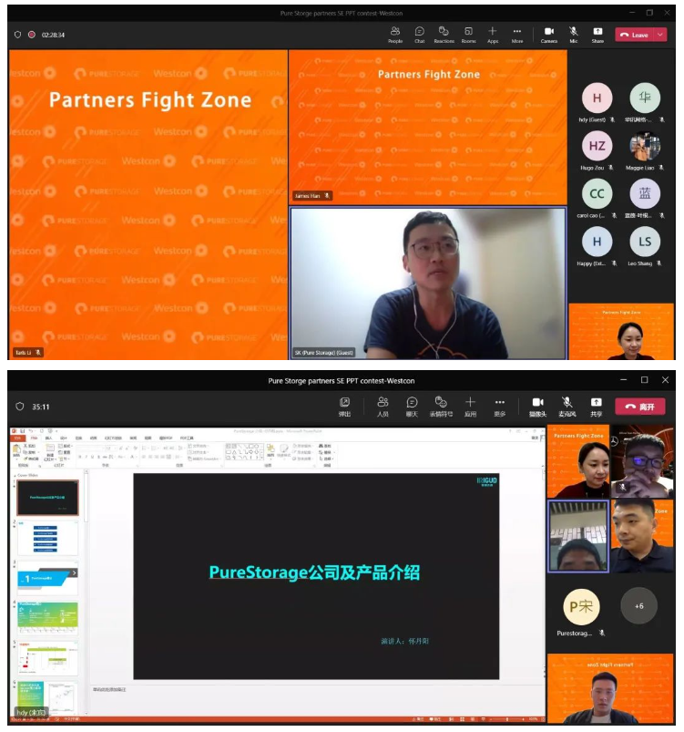This screenshot has width=684, height=732.
Task: Unmute the microphone labeled 'Mic'
Action: tap(574, 35)
